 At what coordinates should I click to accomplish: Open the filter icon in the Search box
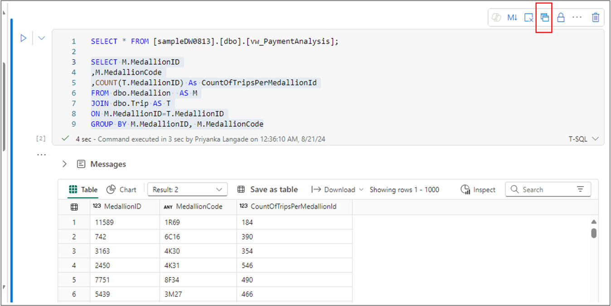(580, 190)
